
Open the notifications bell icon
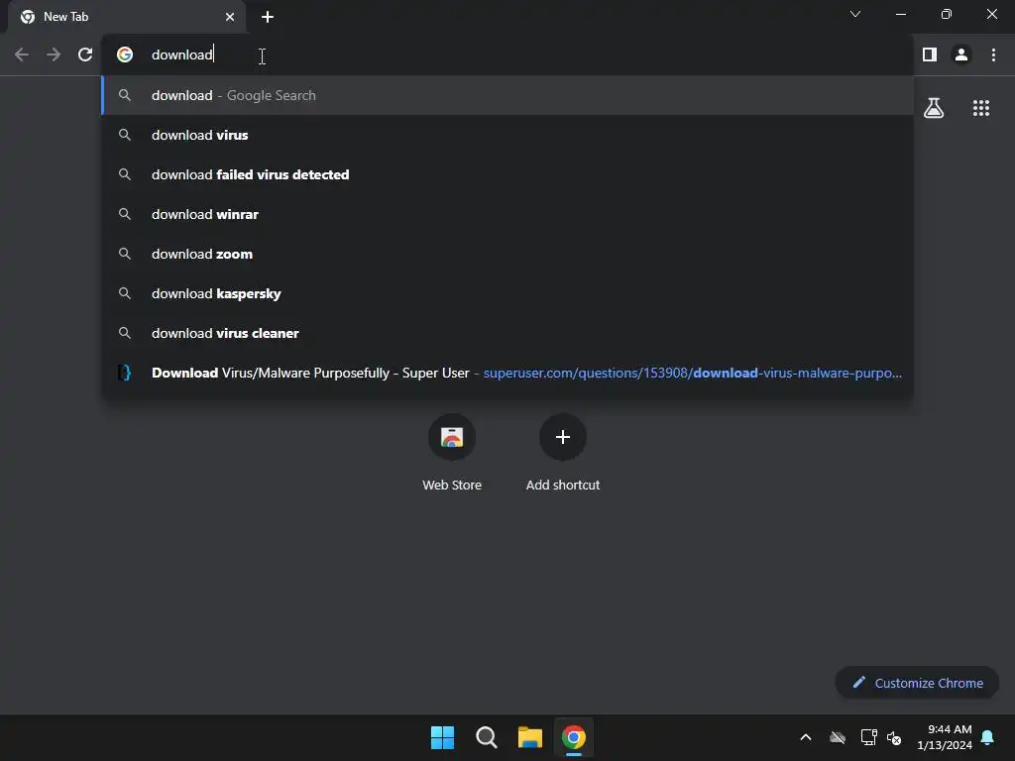tap(988, 737)
